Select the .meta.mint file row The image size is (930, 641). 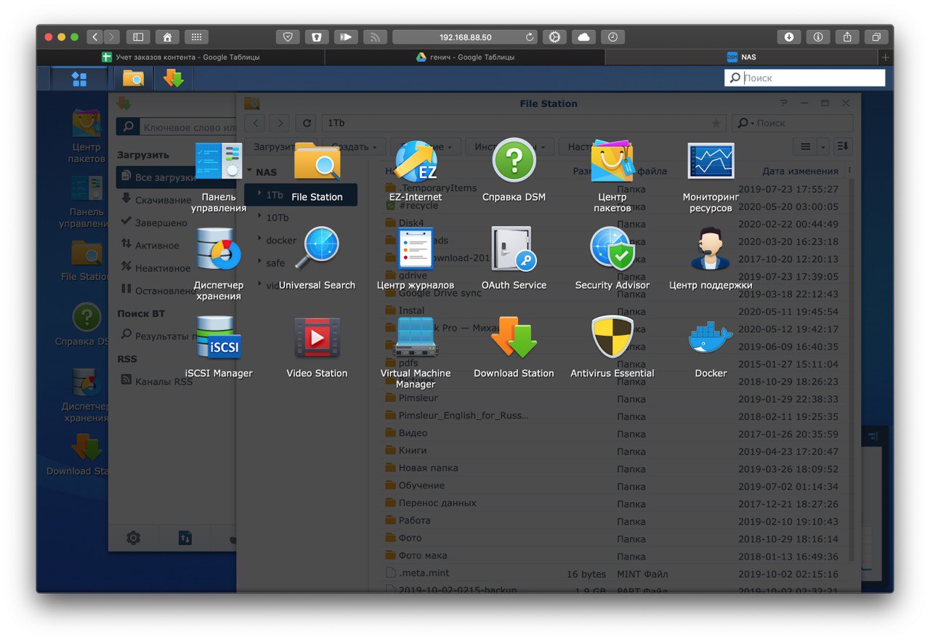click(x=615, y=574)
